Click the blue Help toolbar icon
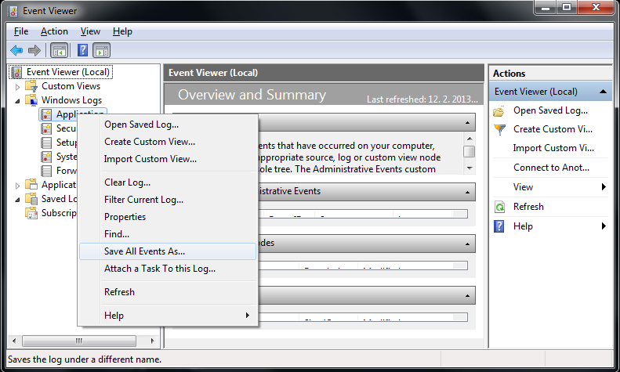 point(82,50)
